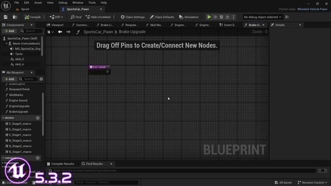The image size is (331, 186).
Task: Open the Tools menu
Action: [x=92, y=3]
